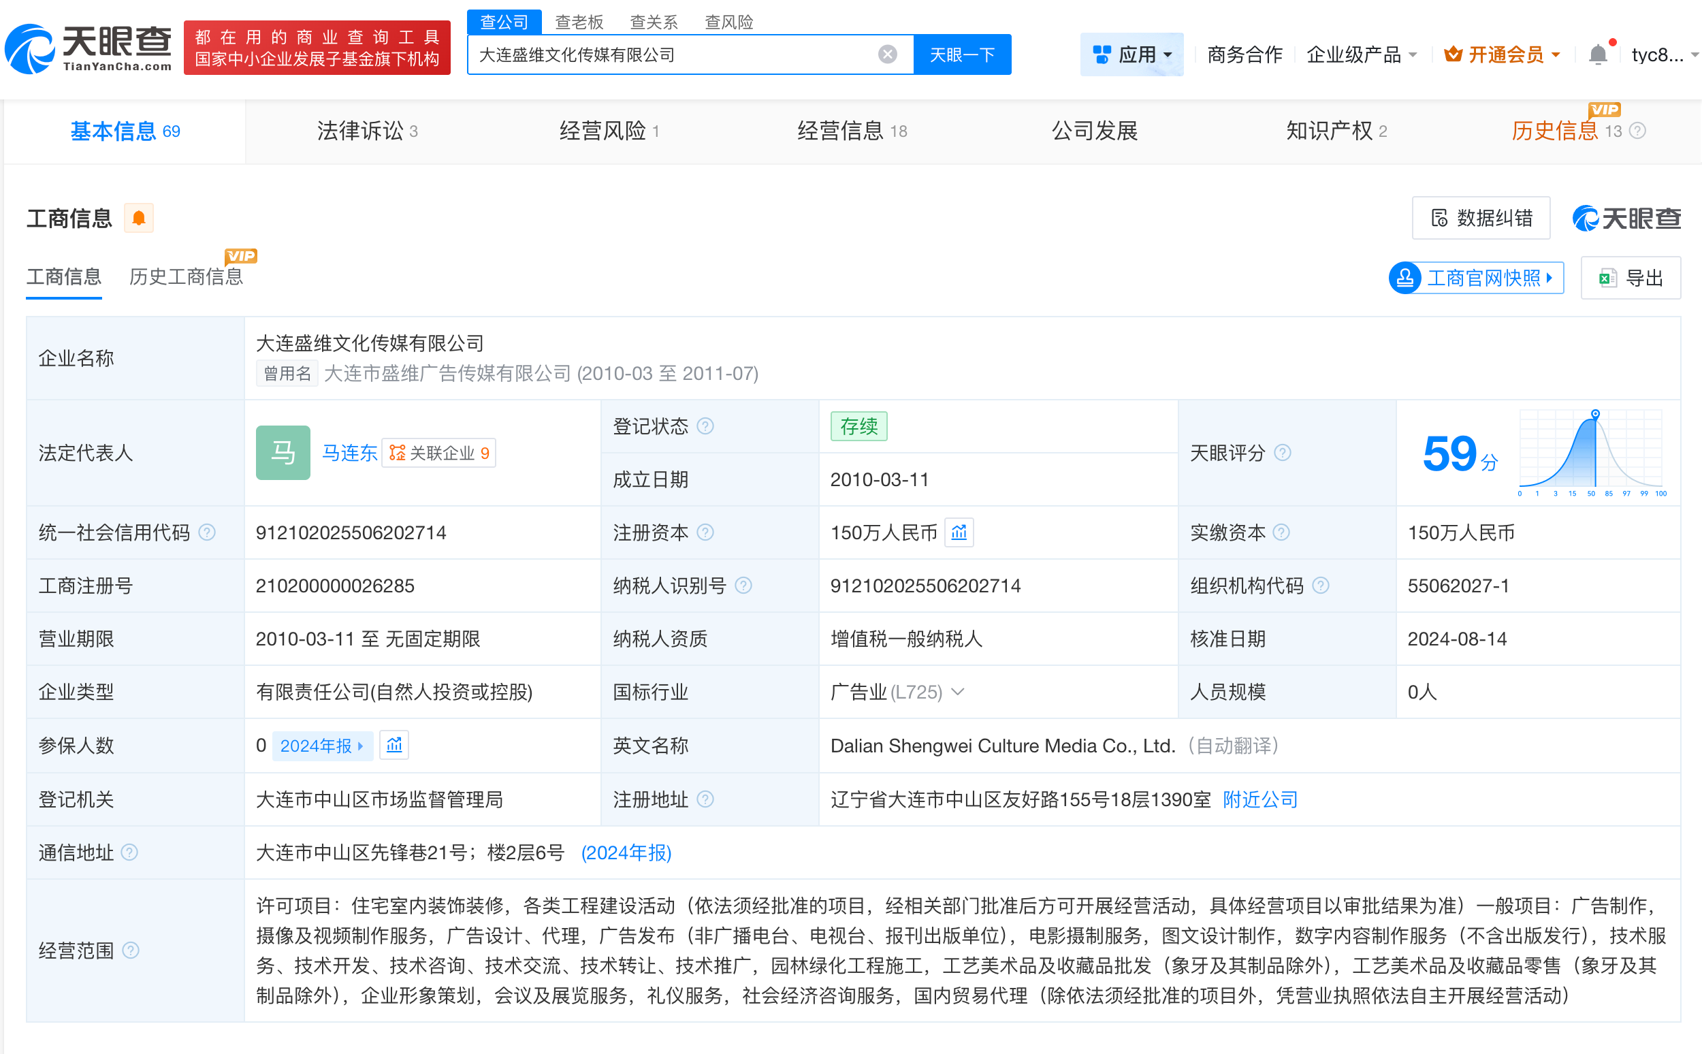This screenshot has height=1054, width=1702.
Task: Click the 天眼一下 search button
Action: [962, 54]
